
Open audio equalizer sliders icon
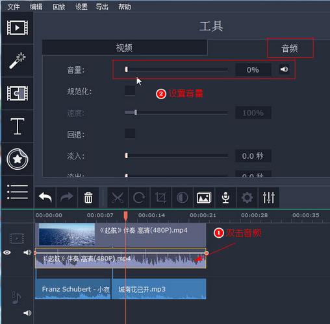click(269, 198)
